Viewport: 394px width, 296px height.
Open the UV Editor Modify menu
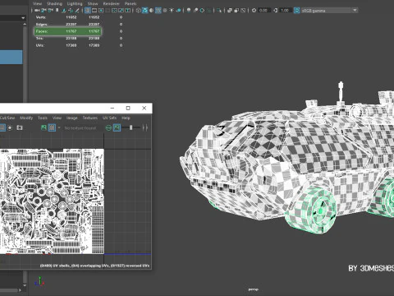(x=26, y=118)
